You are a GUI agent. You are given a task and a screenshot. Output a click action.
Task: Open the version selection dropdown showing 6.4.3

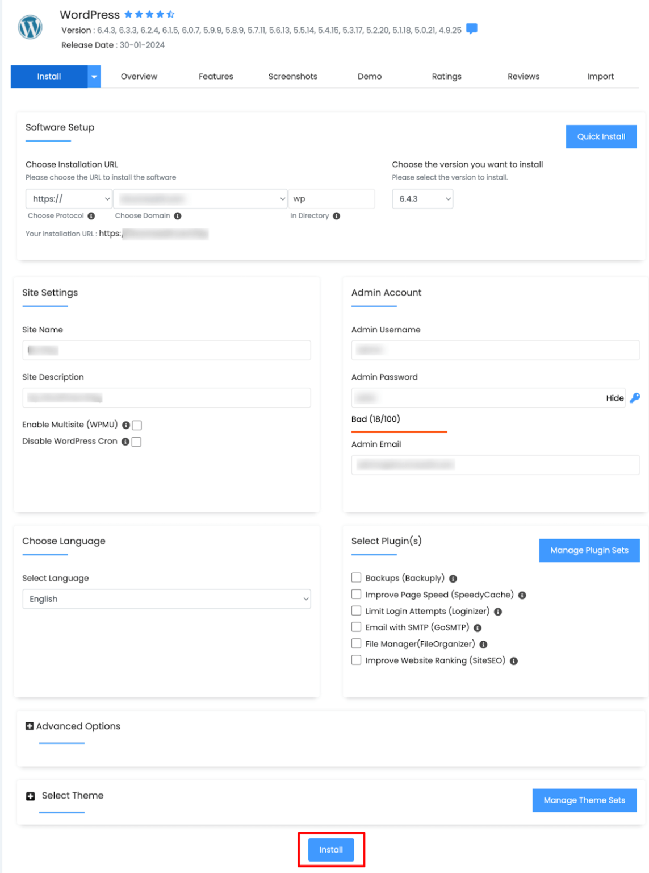point(422,199)
